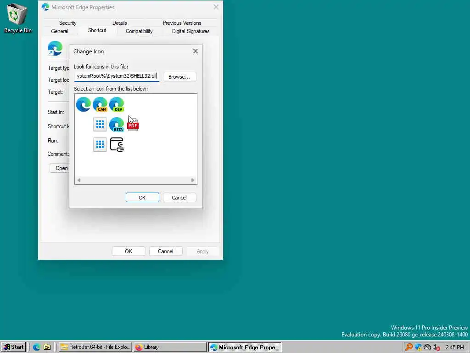Click the Browse... button
470x353 pixels.
(x=179, y=77)
